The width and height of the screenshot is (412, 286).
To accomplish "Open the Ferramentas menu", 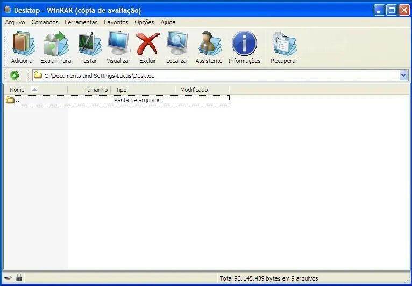I will coord(81,23).
